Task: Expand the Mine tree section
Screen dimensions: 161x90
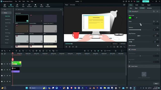Action: coord(3,9)
